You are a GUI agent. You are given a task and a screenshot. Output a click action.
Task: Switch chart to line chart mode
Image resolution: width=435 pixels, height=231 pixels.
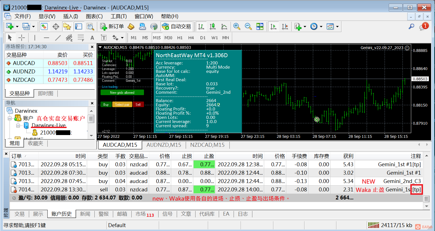coord(224,27)
